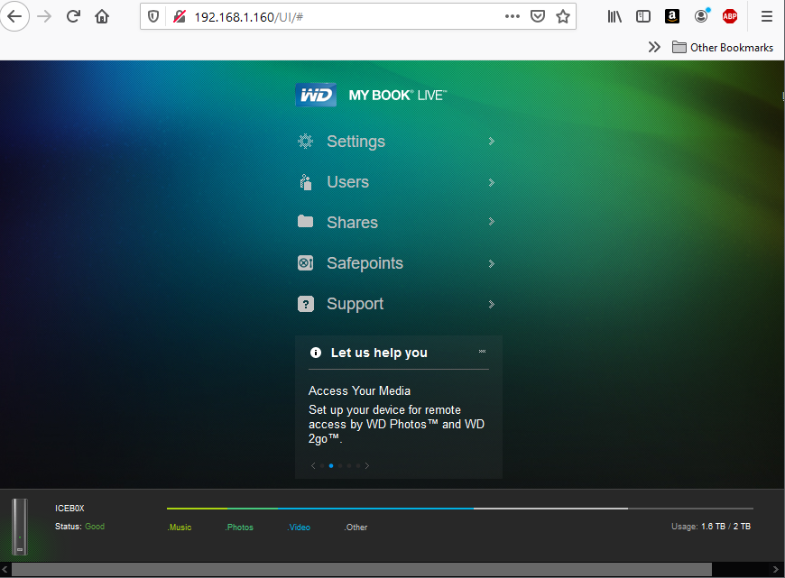785x578 pixels.
Task: Click the Users people icon
Action: pos(305,182)
